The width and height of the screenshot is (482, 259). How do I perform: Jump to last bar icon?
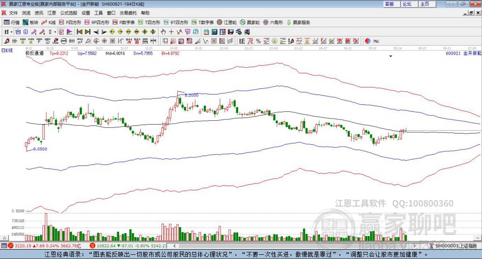click(x=88, y=32)
